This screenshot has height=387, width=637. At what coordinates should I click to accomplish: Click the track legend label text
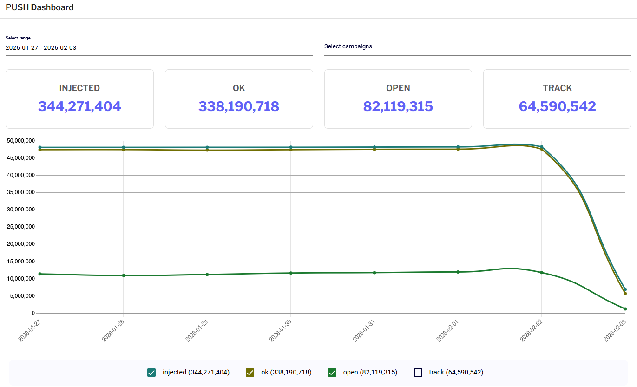point(456,373)
